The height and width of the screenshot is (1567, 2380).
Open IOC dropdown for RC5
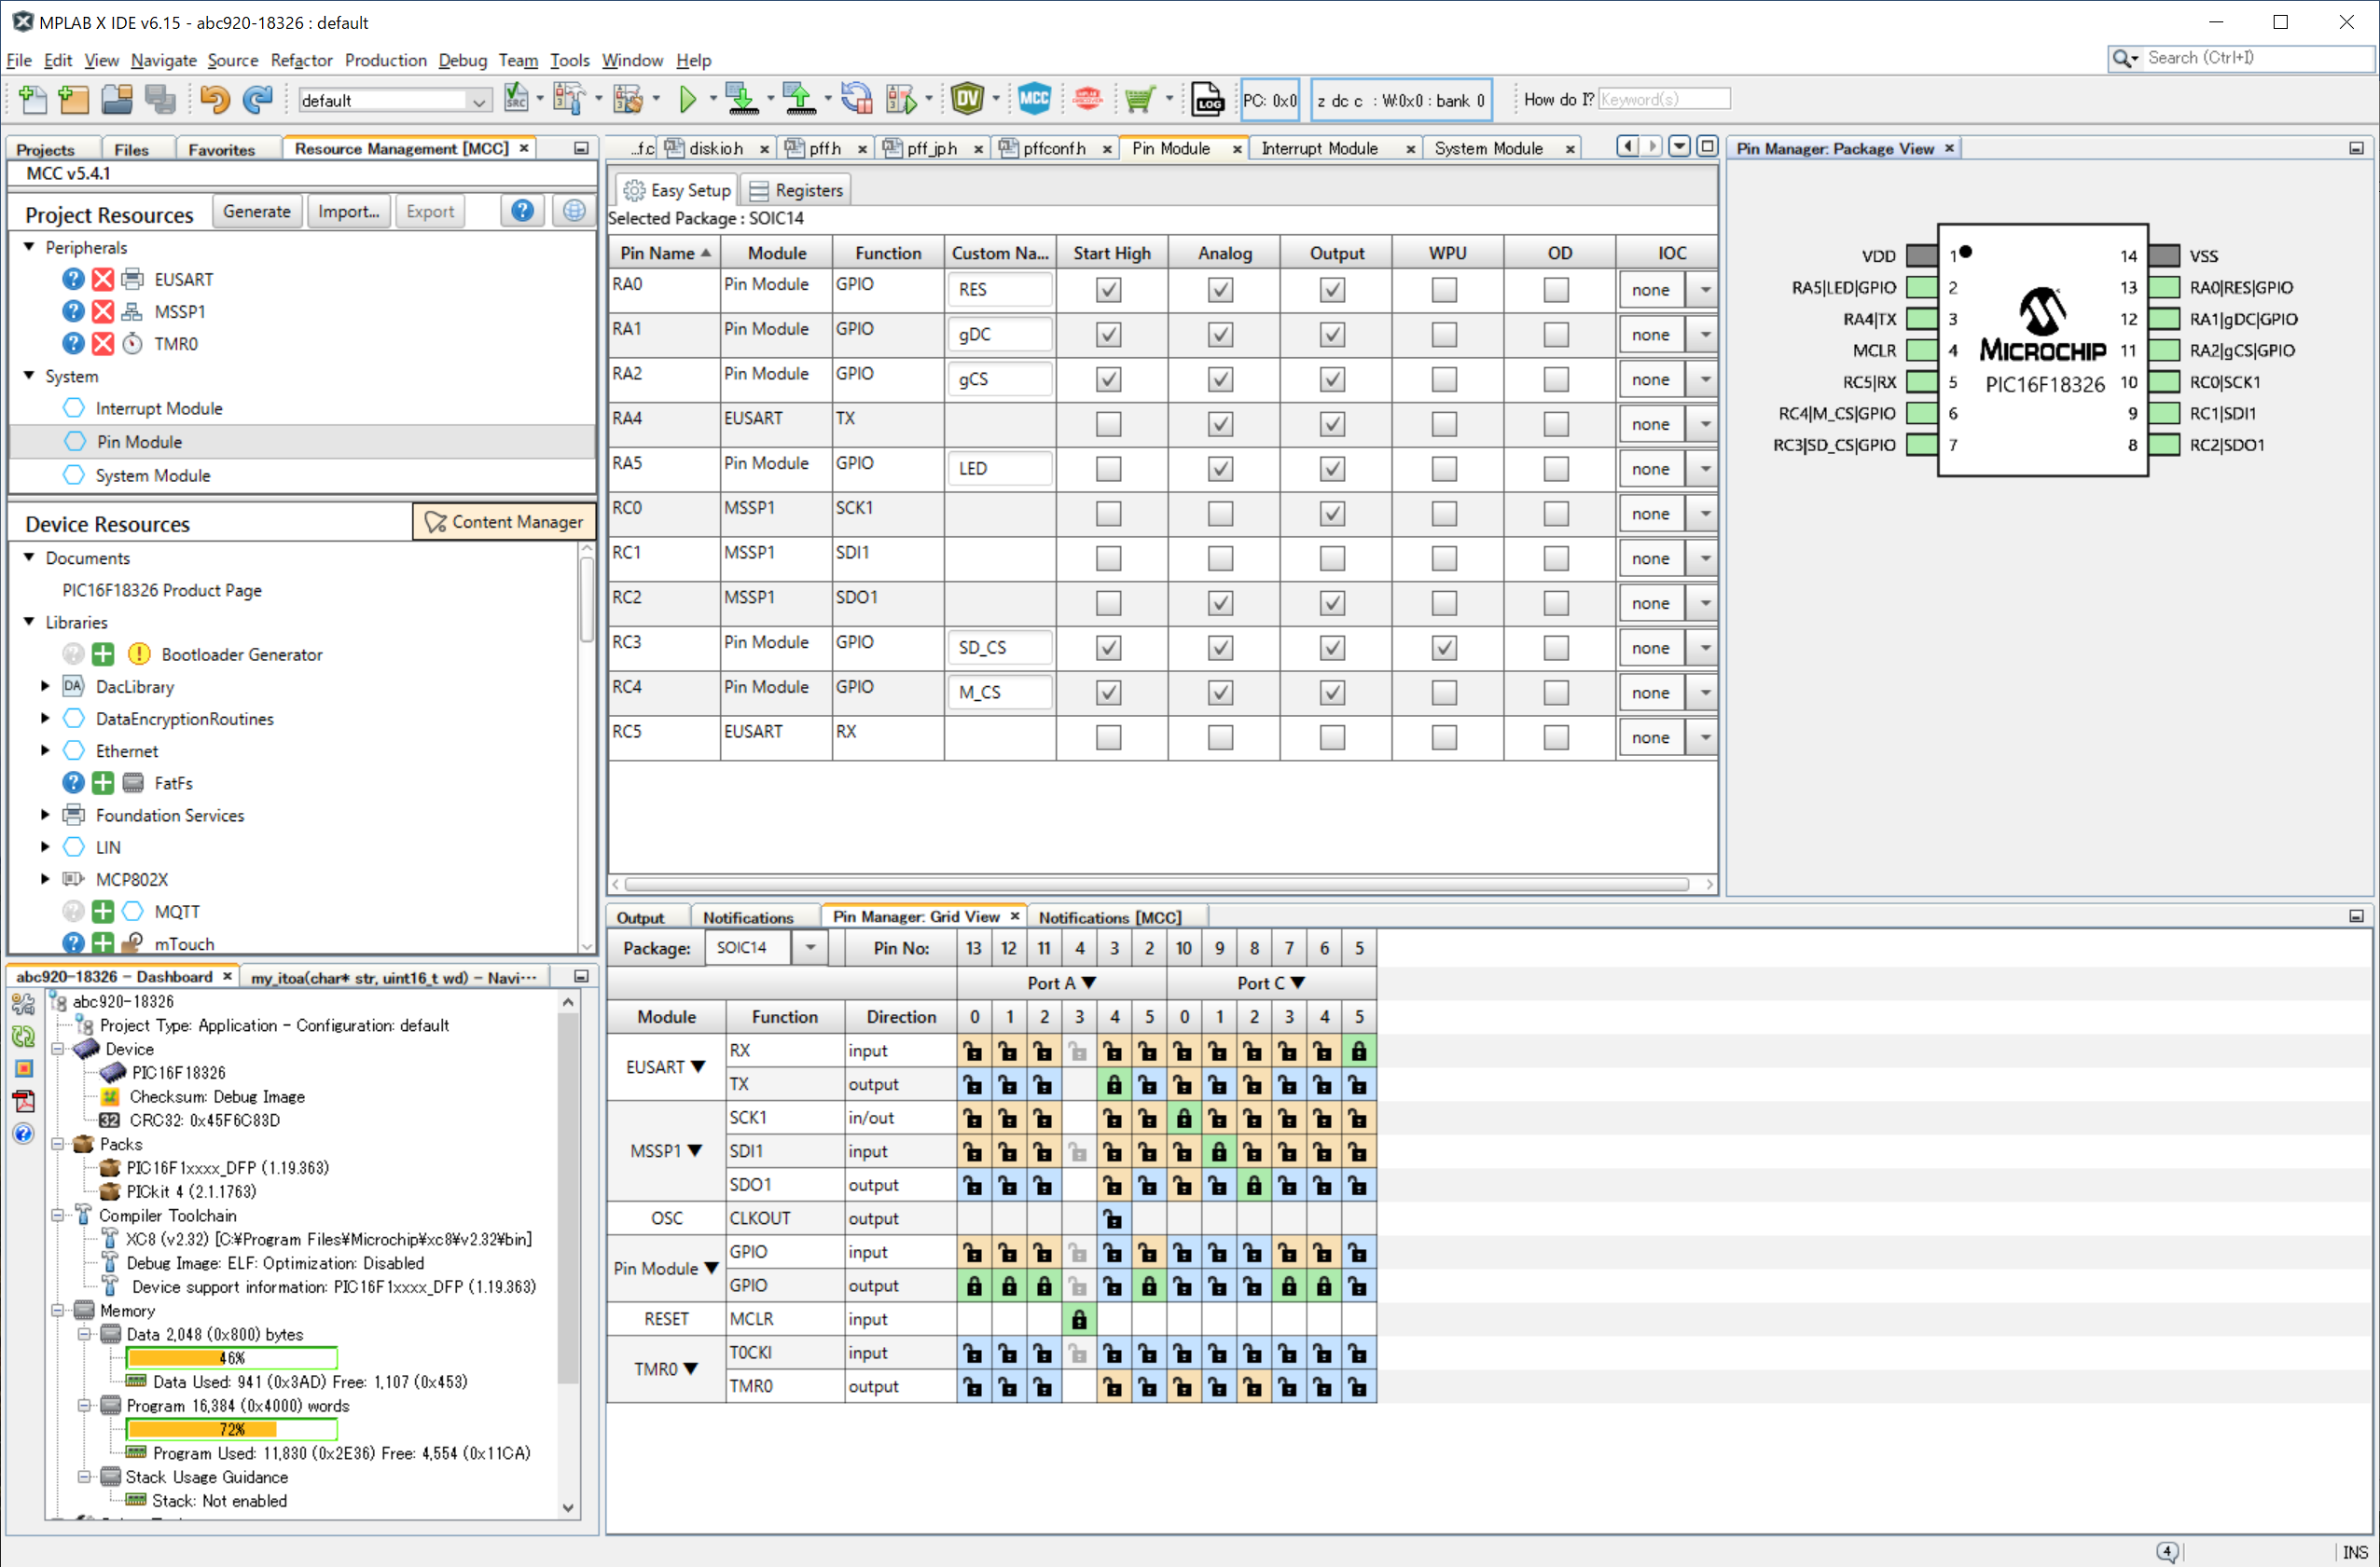1705,737
